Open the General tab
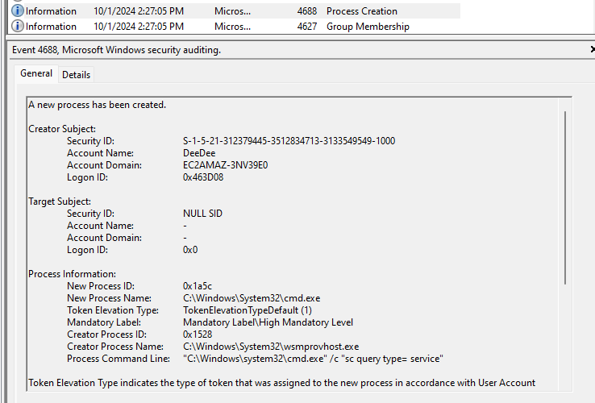Image resolution: width=595 pixels, height=403 pixels. tap(36, 73)
